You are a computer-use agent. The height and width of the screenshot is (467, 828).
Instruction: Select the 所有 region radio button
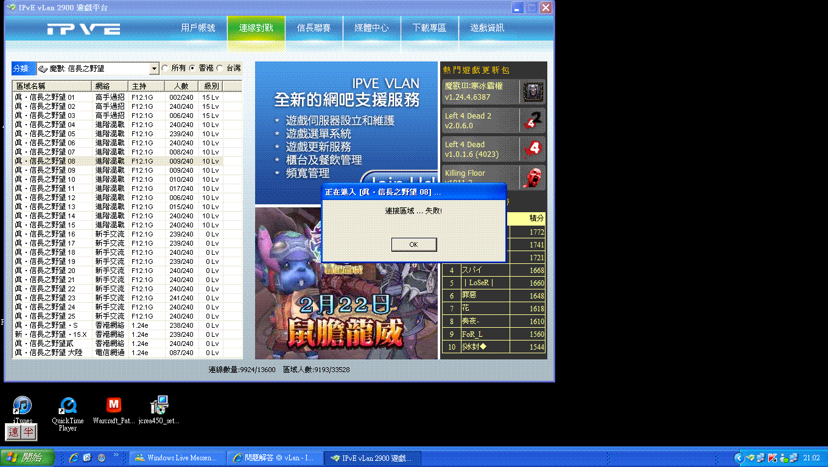tap(165, 69)
